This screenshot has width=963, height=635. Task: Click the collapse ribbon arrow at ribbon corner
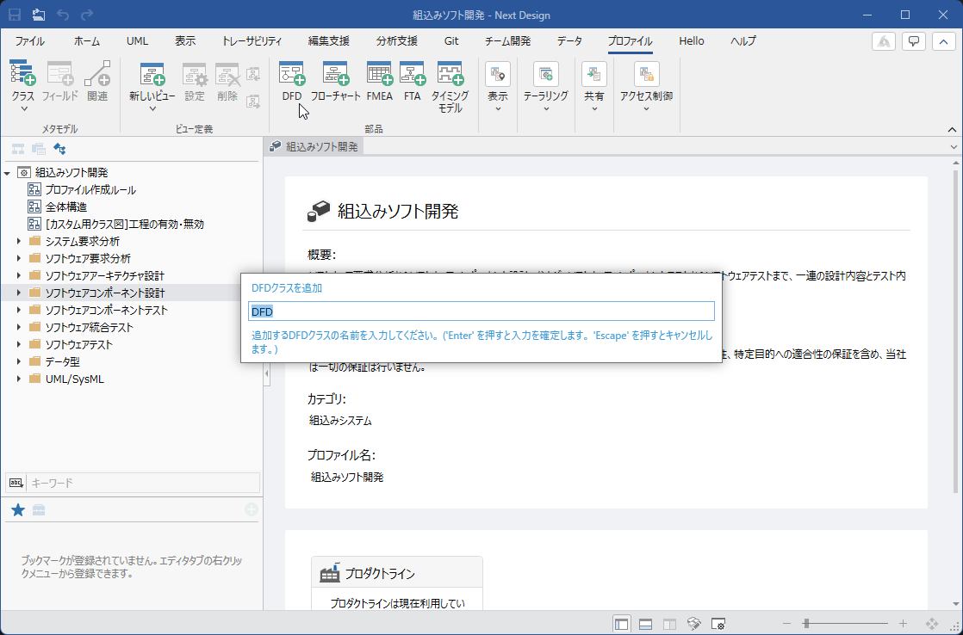click(952, 129)
